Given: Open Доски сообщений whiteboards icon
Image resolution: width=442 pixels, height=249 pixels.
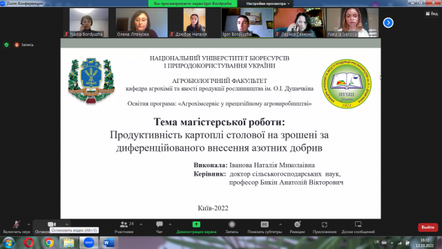Looking at the screenshot, I should coord(358,224).
